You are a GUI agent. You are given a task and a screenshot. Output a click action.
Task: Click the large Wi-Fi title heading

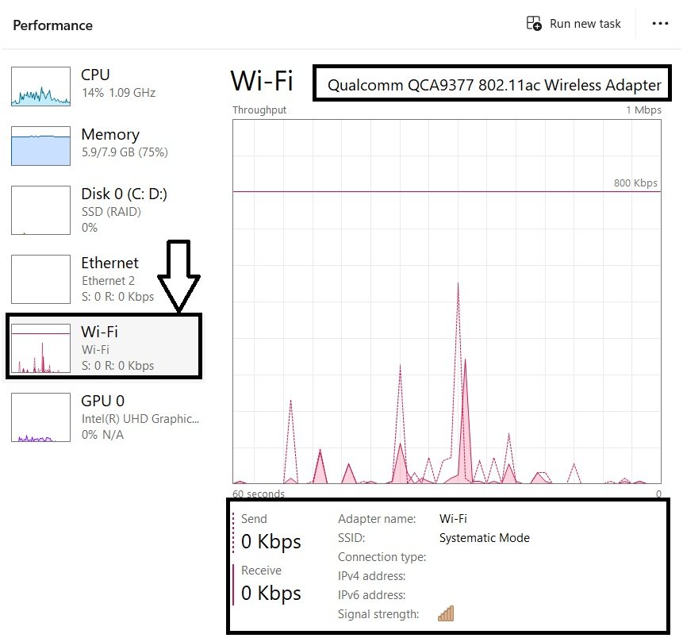262,81
